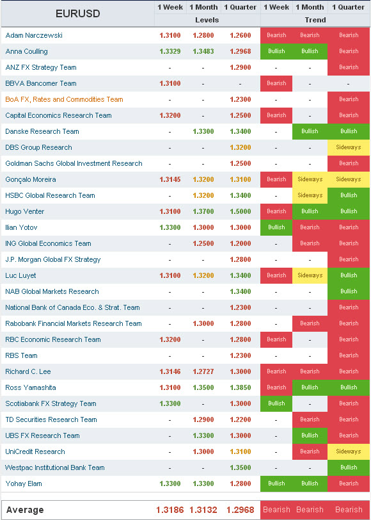Select Hugo Venter's 1.3700 month level
The image size is (371, 520).
[x=203, y=211]
